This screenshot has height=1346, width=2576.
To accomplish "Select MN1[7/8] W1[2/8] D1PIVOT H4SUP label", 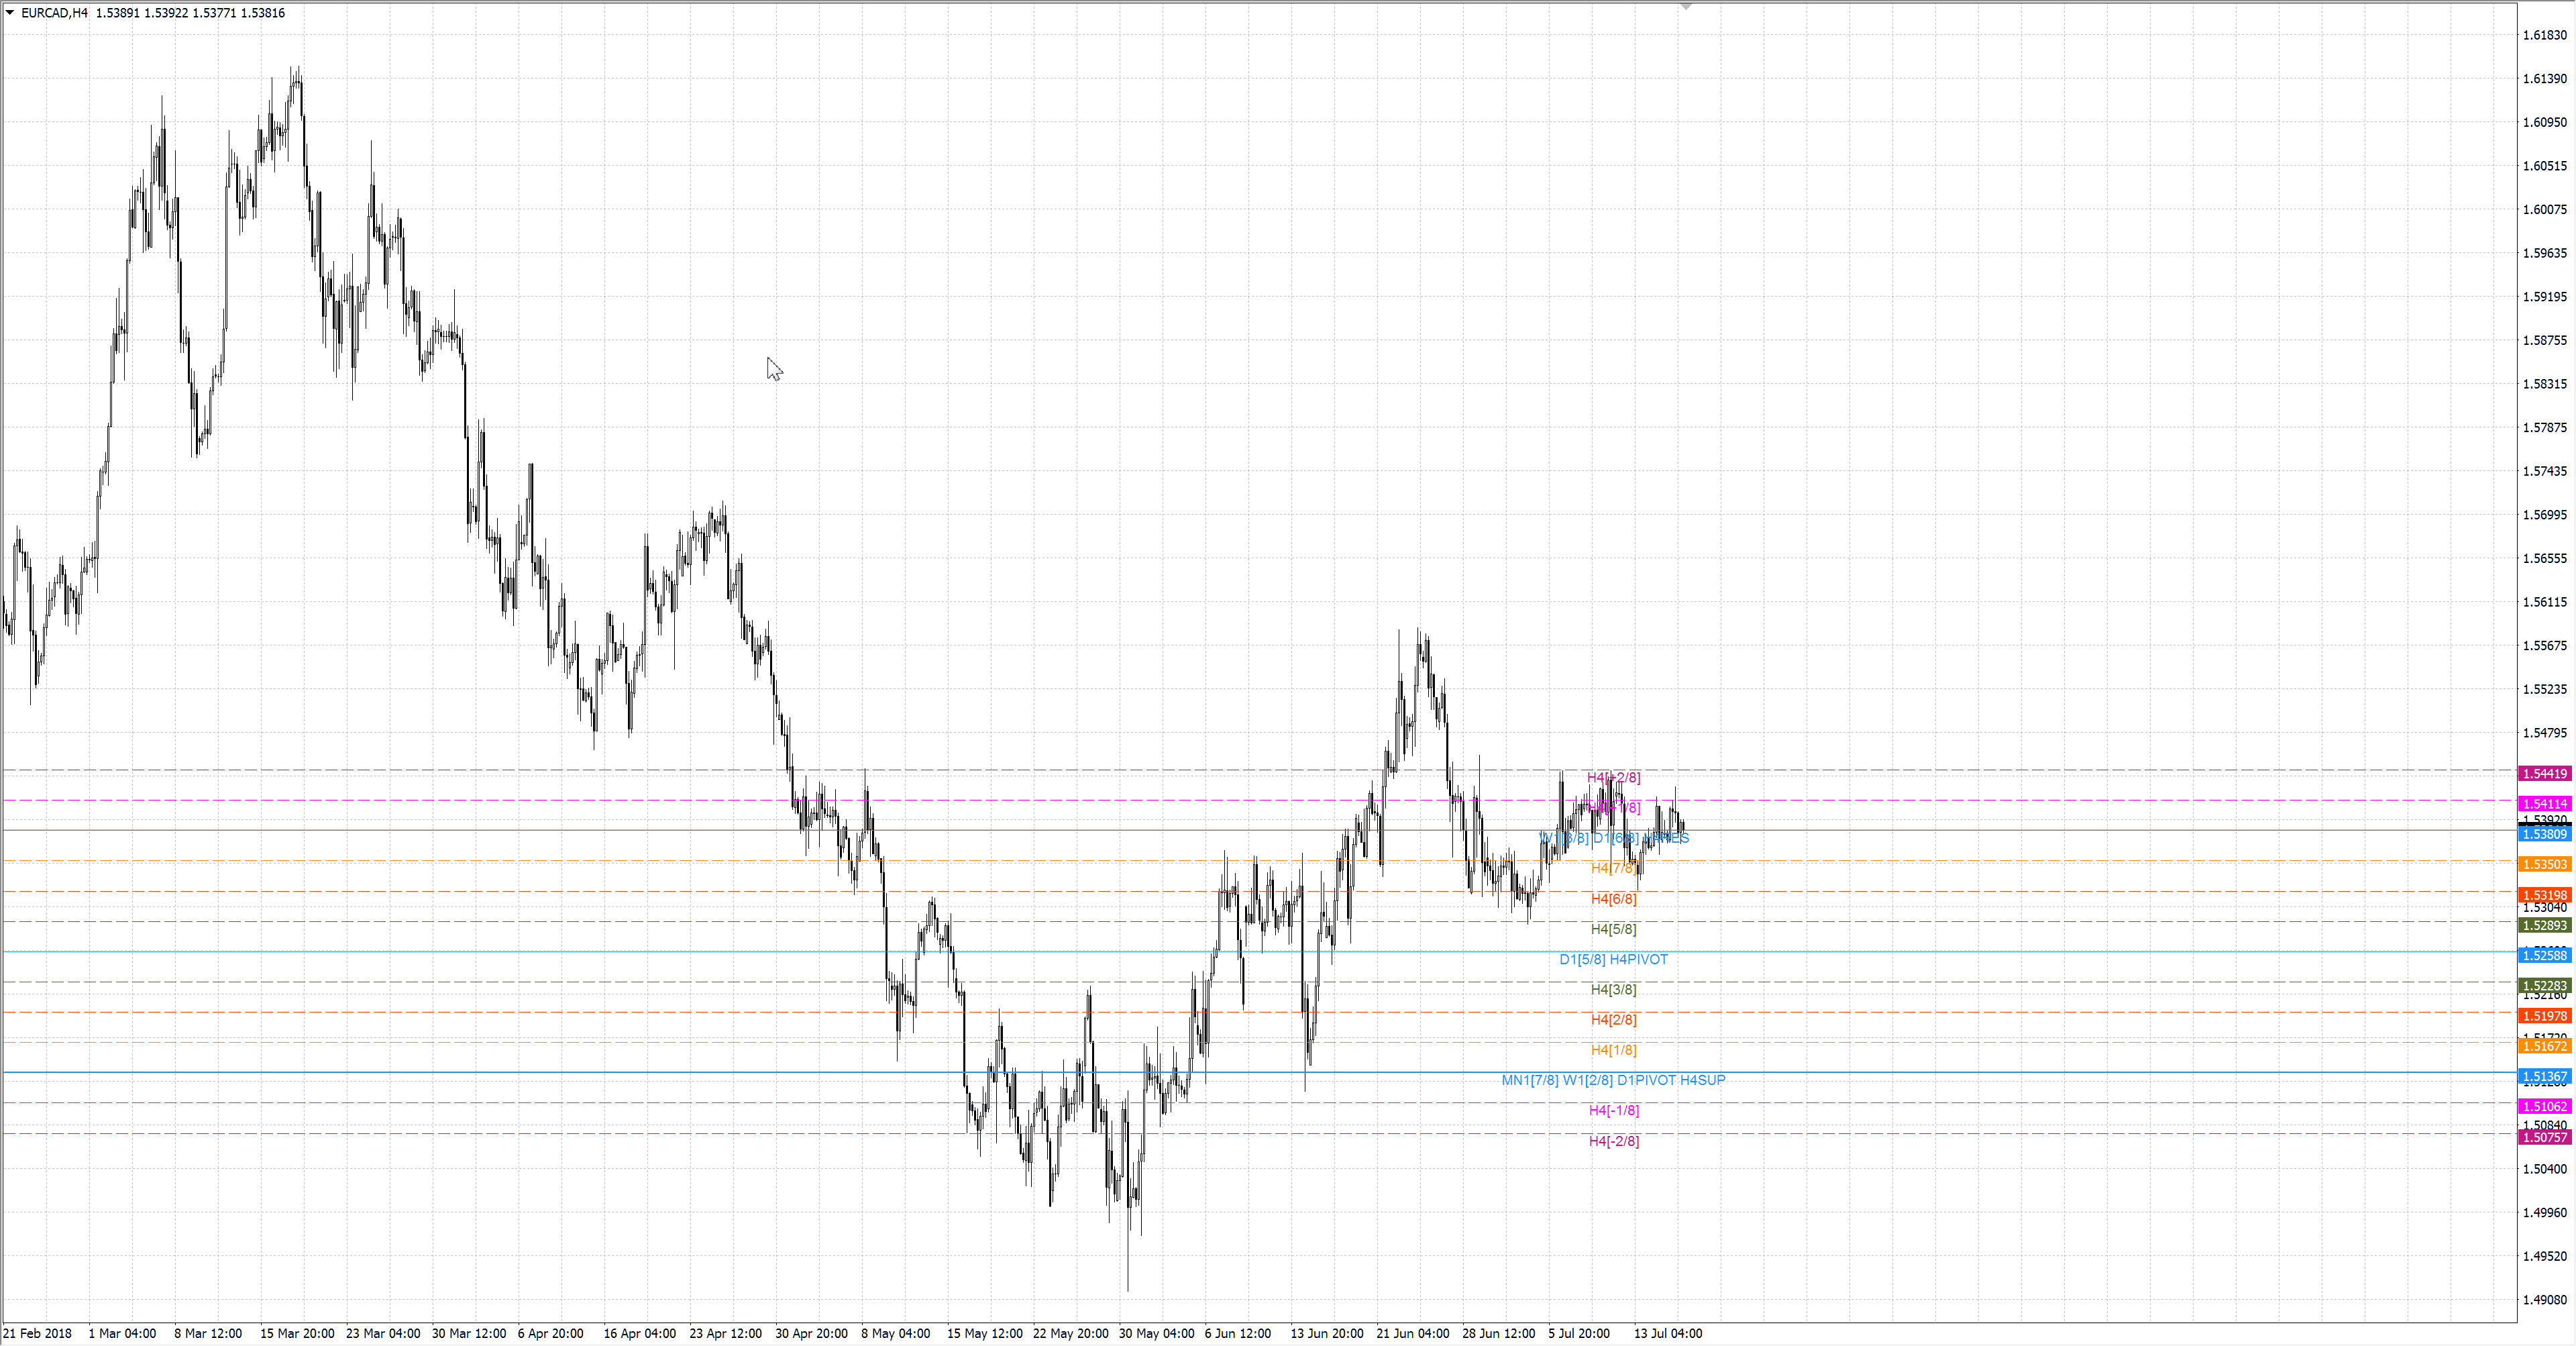I will 1613,1080.
